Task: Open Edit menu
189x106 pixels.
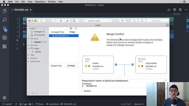Action: point(23,2)
